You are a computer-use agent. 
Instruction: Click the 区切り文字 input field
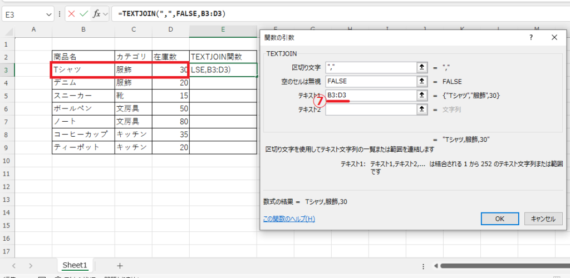(x=371, y=67)
